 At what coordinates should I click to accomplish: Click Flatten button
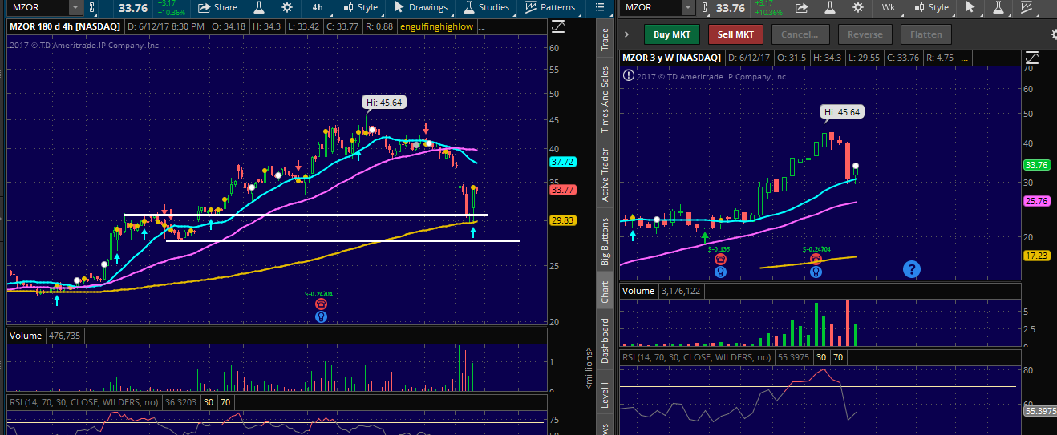pos(926,34)
